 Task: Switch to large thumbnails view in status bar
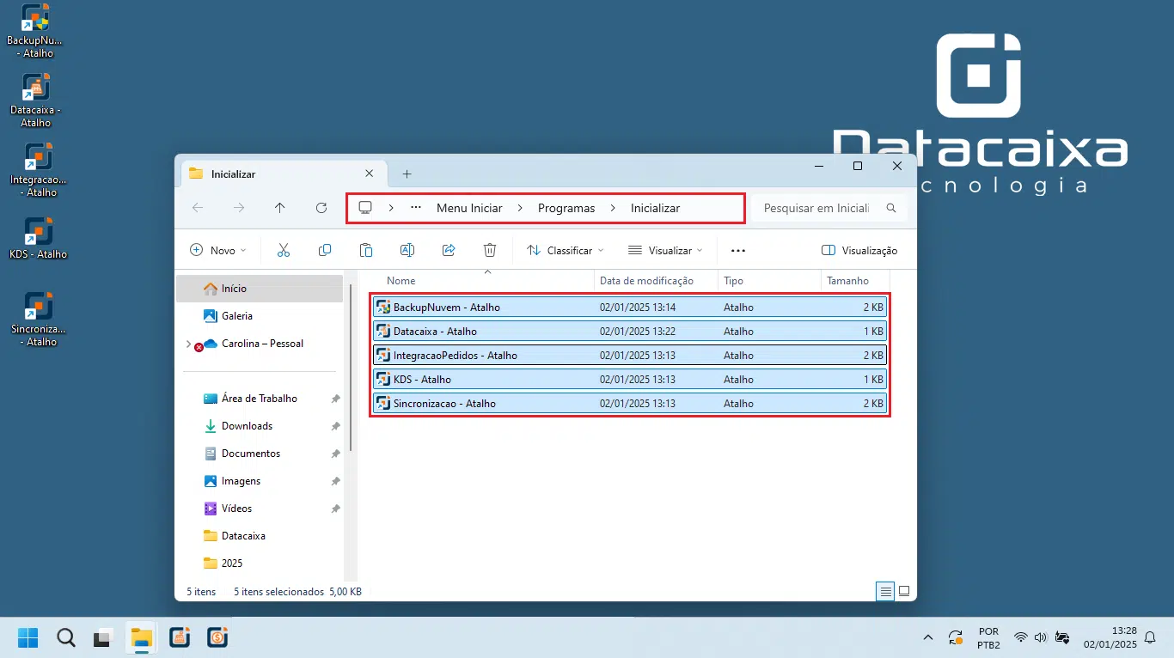(x=904, y=591)
